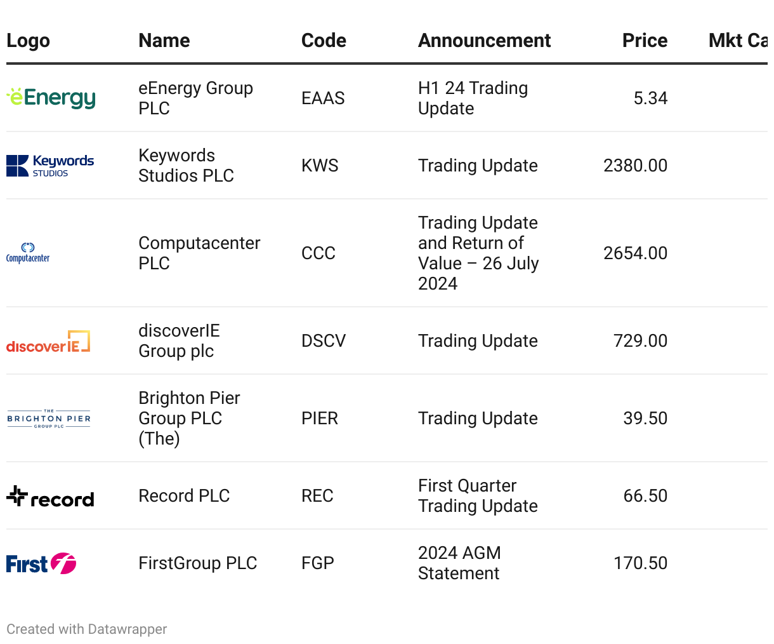Click the Brighton Pier Group logo

[49, 419]
